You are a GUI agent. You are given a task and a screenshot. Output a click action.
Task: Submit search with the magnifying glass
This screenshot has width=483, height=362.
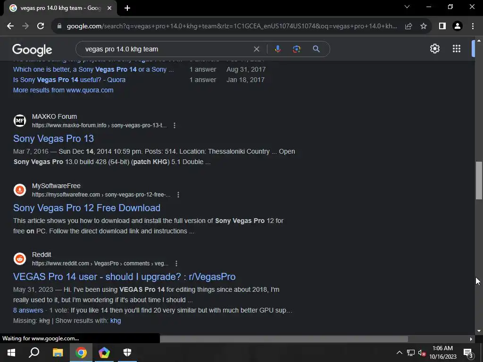pyautogui.click(x=316, y=49)
